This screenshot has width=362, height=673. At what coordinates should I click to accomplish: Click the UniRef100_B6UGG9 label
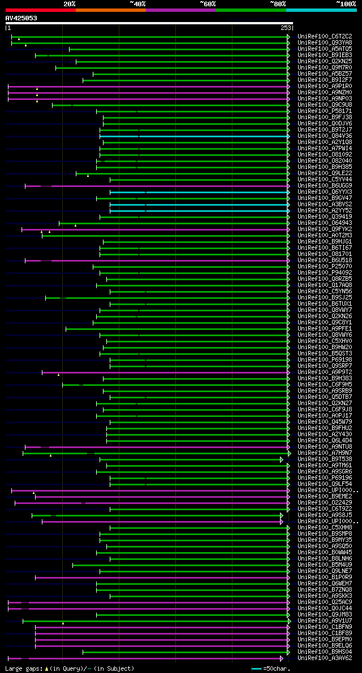pyautogui.click(x=325, y=186)
